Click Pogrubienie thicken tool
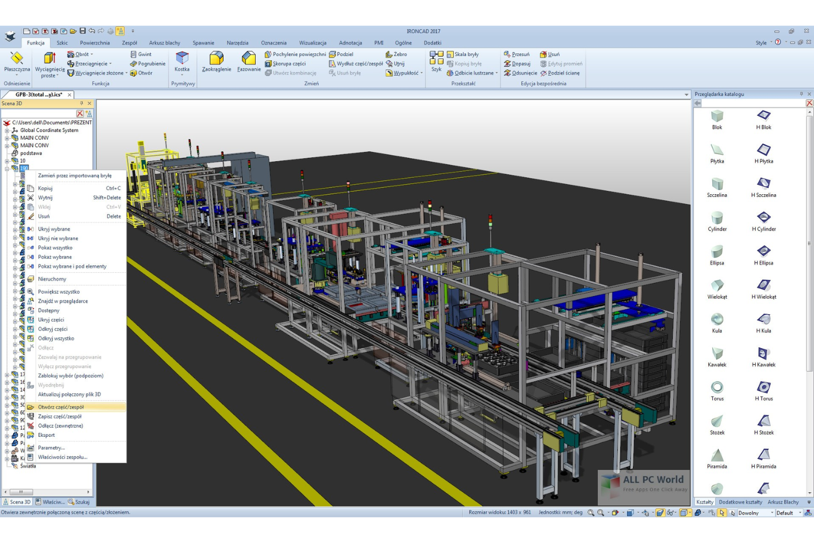This screenshot has height=543, width=814. tap(147, 64)
